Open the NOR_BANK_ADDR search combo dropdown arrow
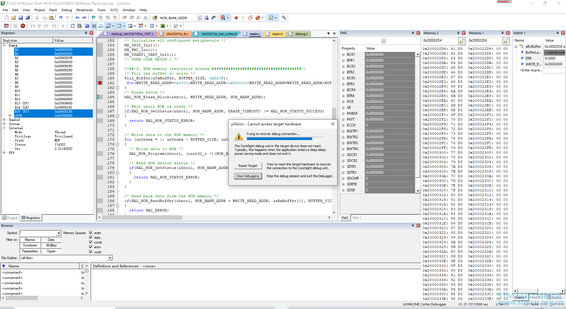566x309 pixels. tap(200, 18)
